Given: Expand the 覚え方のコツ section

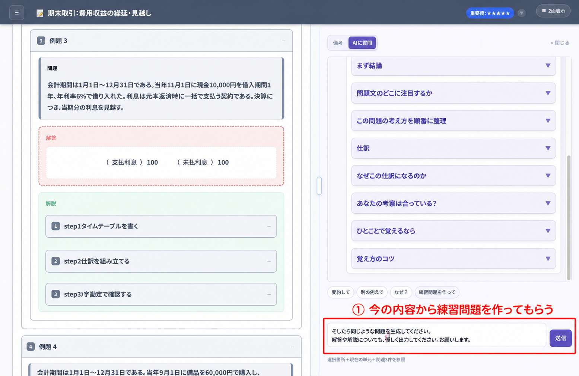Looking at the screenshot, I should tap(454, 259).
